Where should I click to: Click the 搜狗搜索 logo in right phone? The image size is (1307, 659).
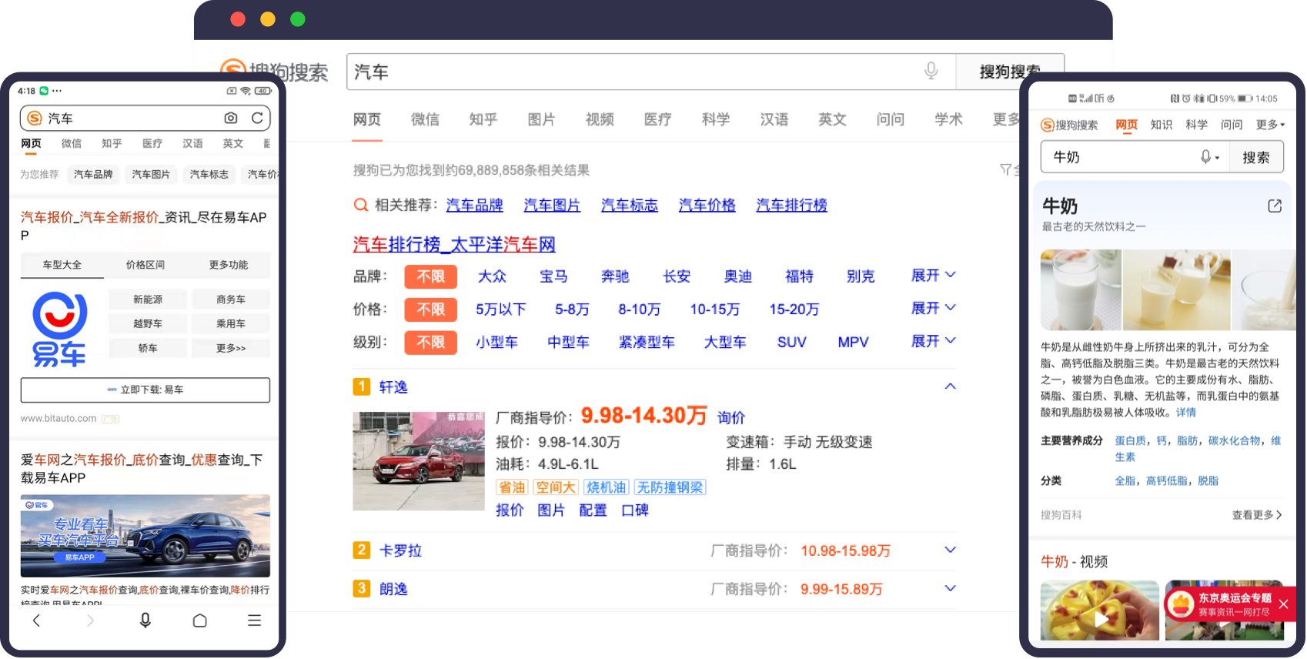1069,125
